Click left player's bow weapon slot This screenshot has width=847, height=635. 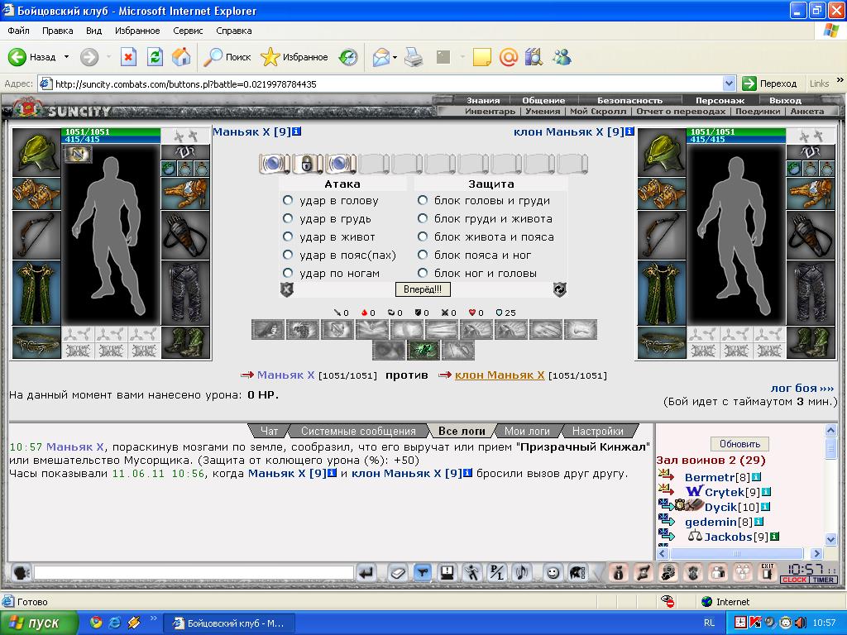click(x=36, y=235)
